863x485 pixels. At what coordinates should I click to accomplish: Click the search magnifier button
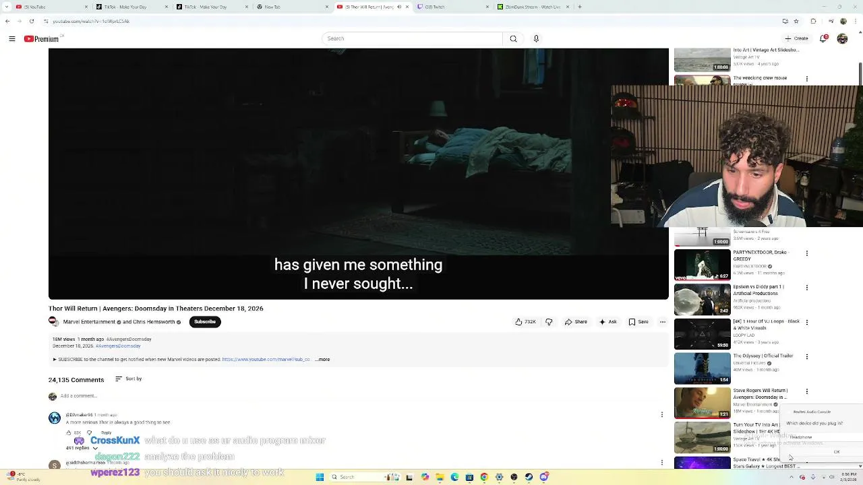[513, 38]
